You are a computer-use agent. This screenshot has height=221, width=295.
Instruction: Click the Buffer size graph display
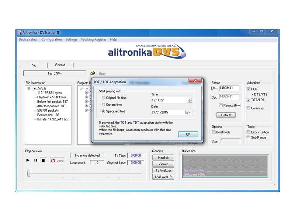(x=225, y=166)
